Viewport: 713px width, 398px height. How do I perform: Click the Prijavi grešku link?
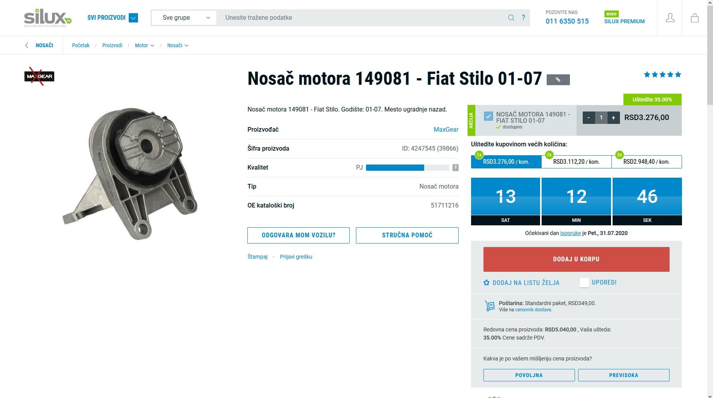[296, 257]
